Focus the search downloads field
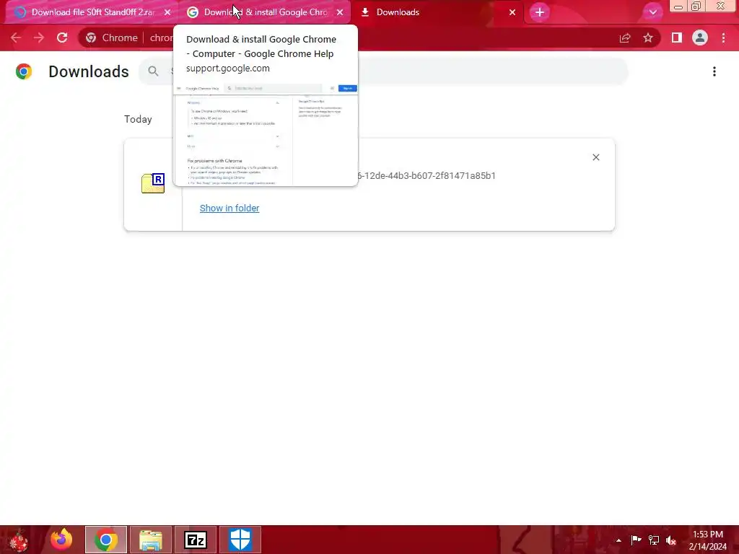739x554 pixels. pyautogui.click(x=383, y=71)
